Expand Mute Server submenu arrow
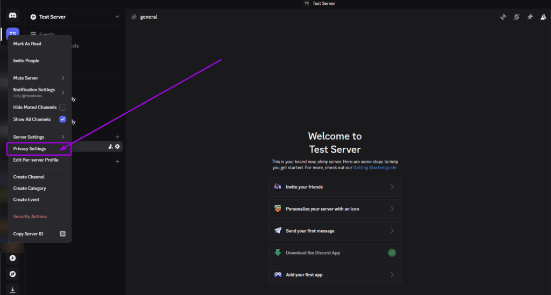The width and height of the screenshot is (551, 295). coord(63,78)
